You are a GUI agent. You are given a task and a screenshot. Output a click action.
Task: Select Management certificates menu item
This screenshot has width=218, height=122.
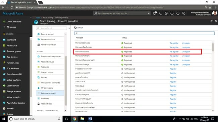point(50,83)
